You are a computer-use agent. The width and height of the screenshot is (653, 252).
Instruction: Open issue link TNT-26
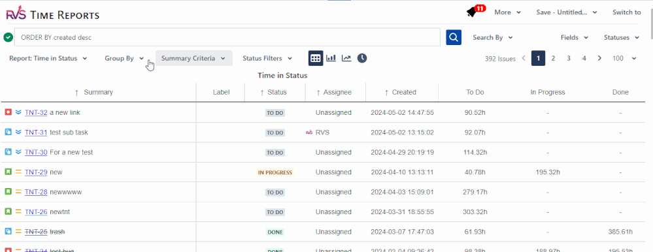click(36, 212)
